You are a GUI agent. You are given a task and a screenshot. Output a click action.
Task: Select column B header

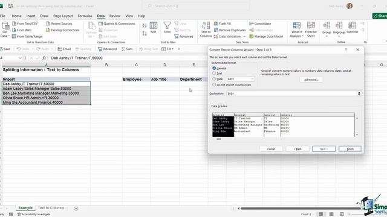pos(106,65)
